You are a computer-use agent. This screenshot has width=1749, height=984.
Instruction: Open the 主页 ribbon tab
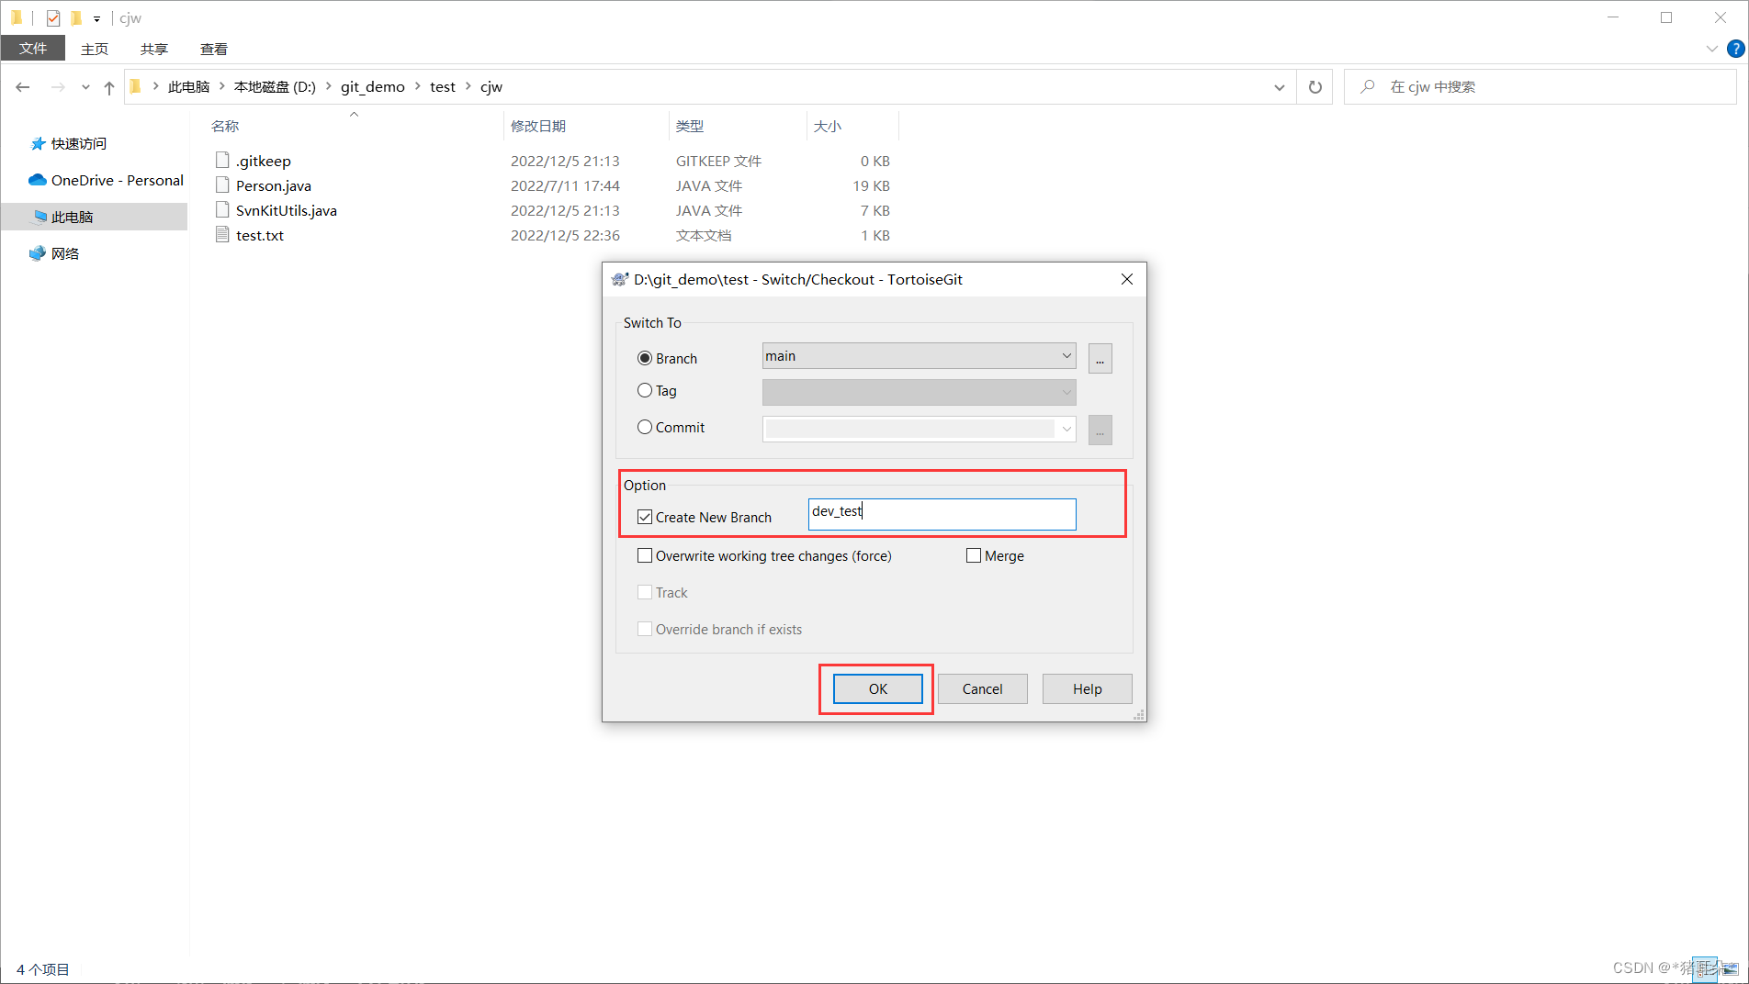(95, 49)
